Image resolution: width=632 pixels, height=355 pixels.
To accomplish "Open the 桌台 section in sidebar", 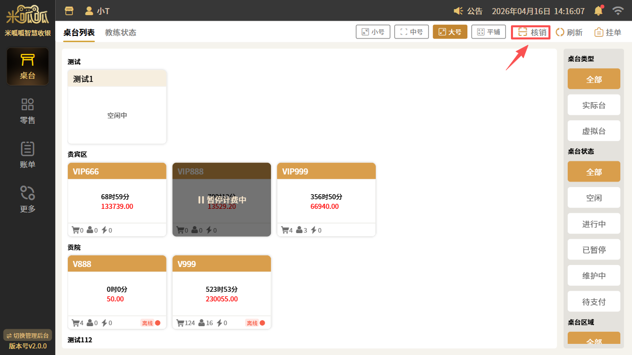I will (27, 67).
